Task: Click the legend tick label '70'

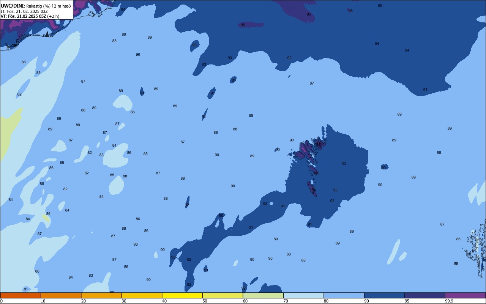Action: (x=286, y=301)
